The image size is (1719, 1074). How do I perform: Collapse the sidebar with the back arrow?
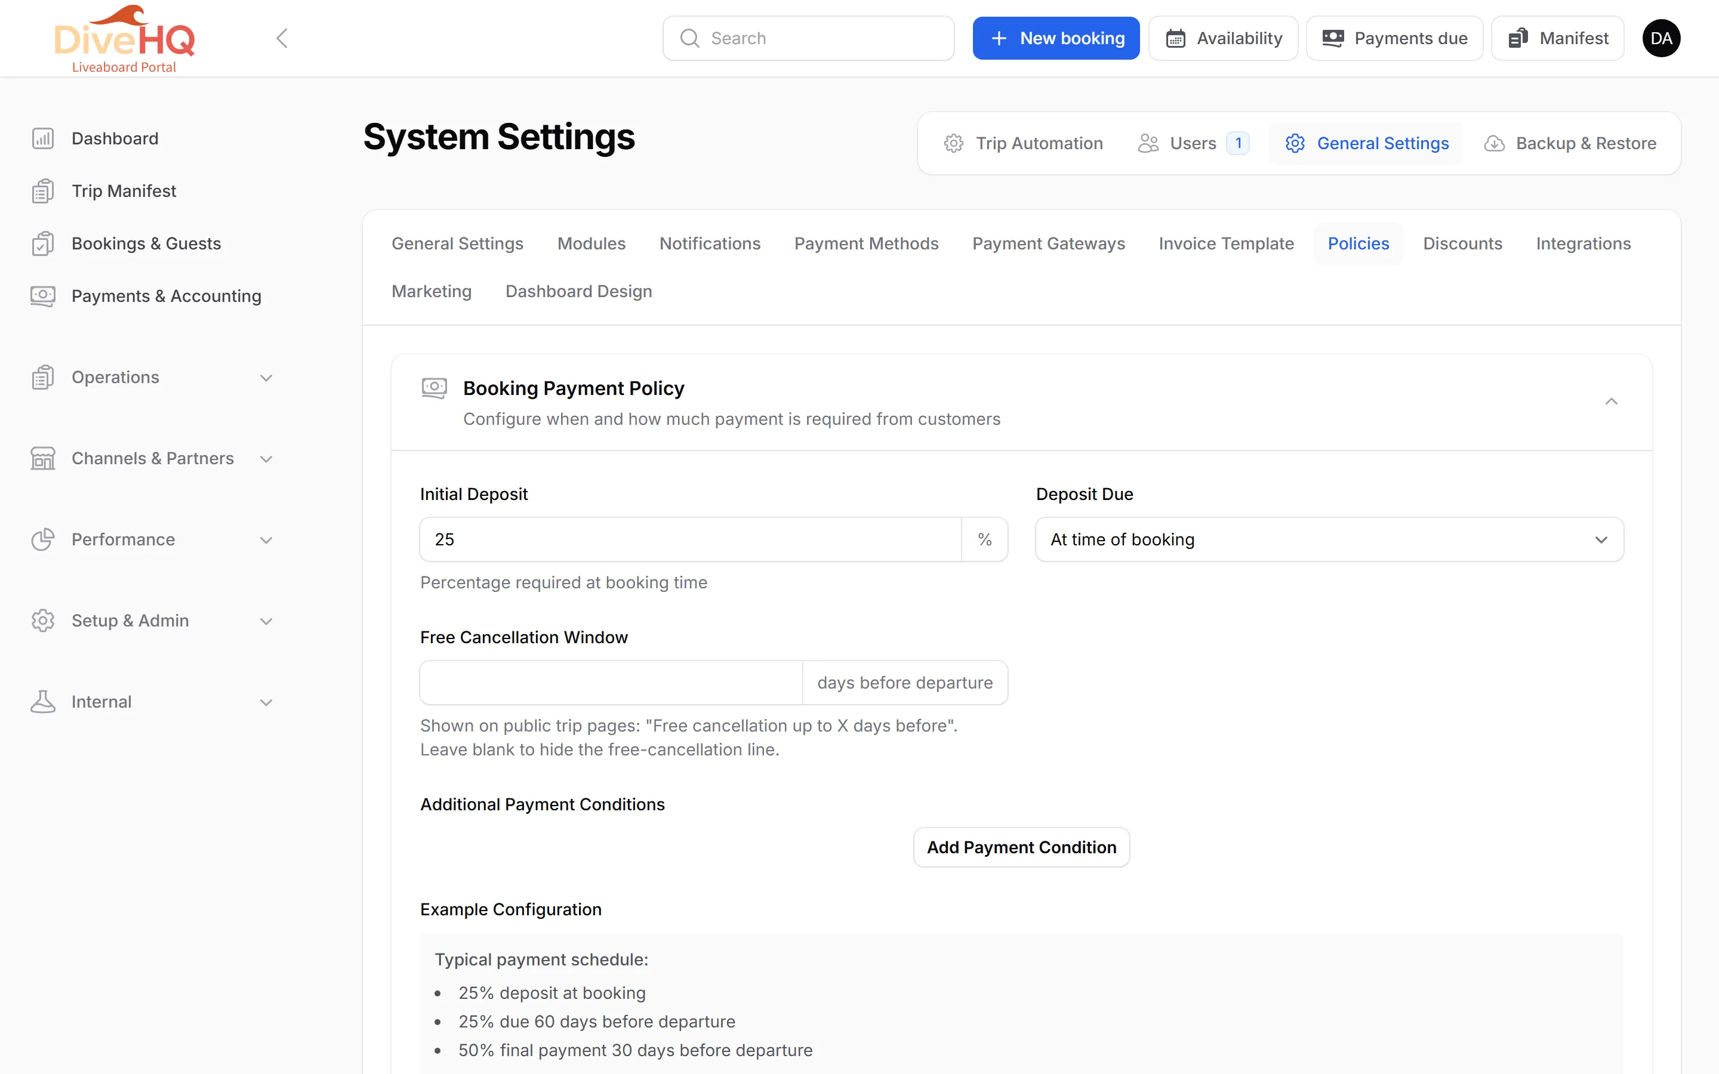(x=282, y=38)
